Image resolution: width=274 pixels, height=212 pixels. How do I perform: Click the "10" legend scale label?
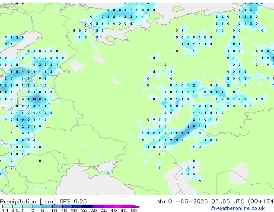pos(54,210)
